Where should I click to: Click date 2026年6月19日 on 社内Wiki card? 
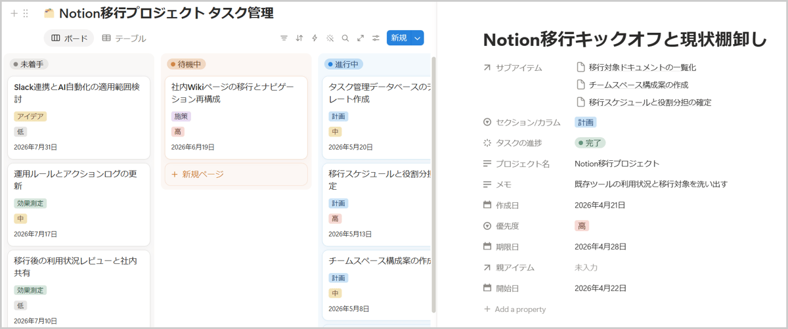(x=193, y=147)
